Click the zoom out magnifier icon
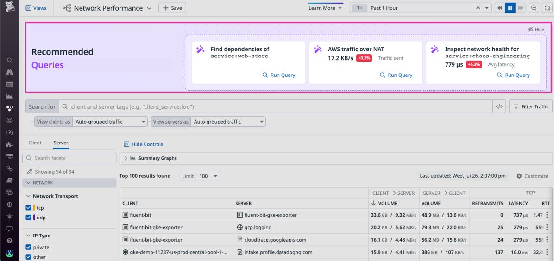The width and height of the screenshot is (554, 261). (534, 8)
